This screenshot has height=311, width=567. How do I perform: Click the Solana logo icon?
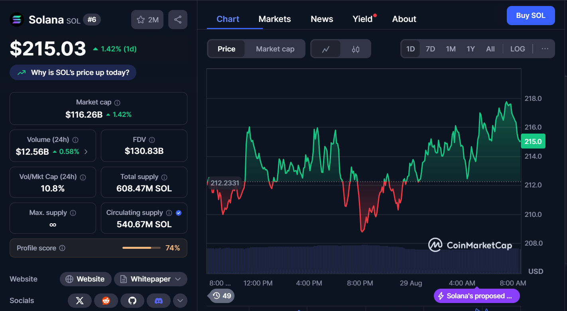click(17, 20)
